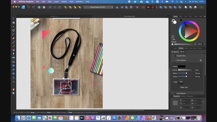This screenshot has height=122, width=217.
Task: Switch to Export persona icon
Action: tap(34, 7)
